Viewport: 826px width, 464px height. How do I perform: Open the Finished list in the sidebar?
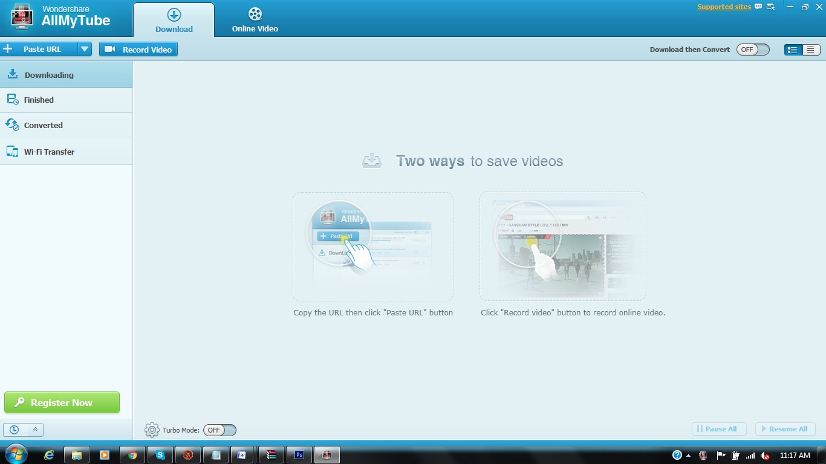click(66, 100)
